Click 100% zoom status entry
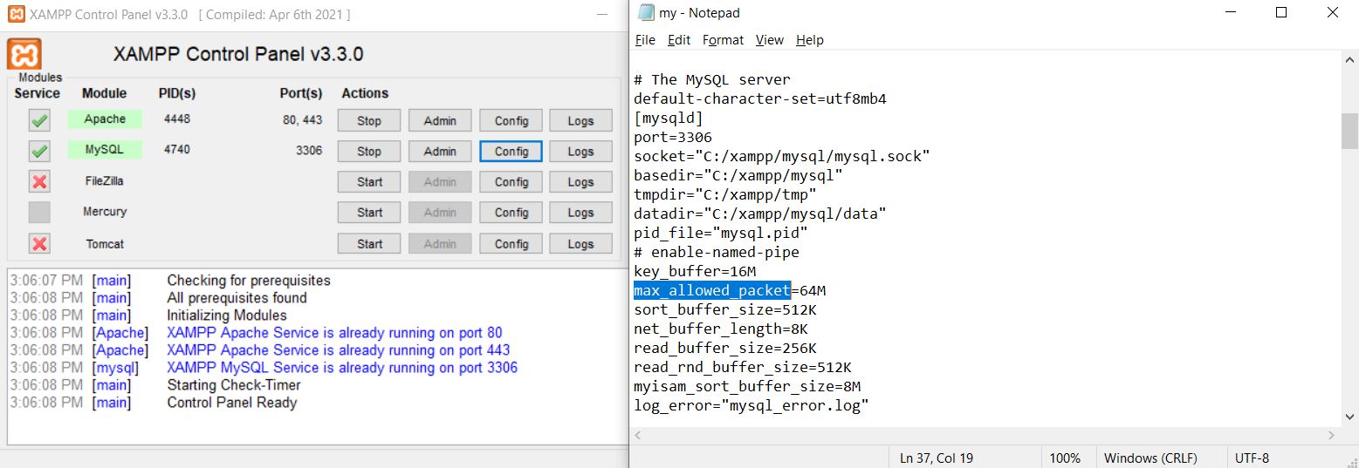The height and width of the screenshot is (468, 1359). (1065, 458)
